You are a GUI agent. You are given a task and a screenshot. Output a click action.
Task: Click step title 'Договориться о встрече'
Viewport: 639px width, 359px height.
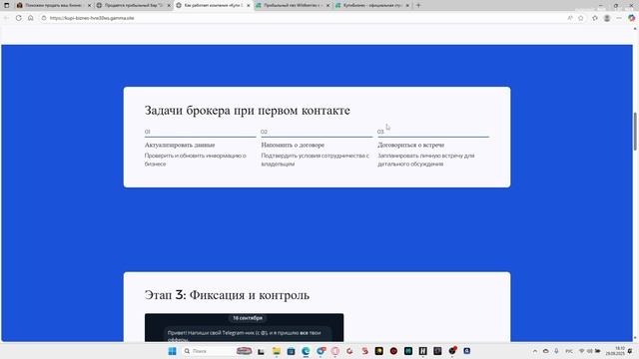(x=410, y=145)
